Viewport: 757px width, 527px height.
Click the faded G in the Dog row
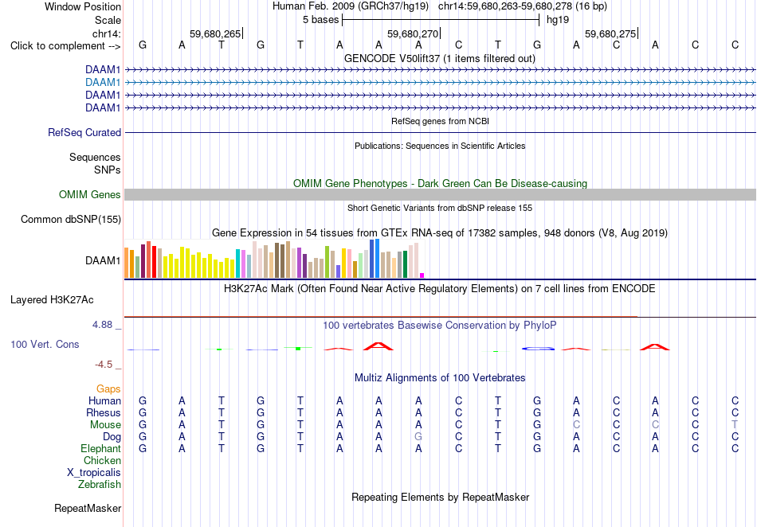click(418, 436)
